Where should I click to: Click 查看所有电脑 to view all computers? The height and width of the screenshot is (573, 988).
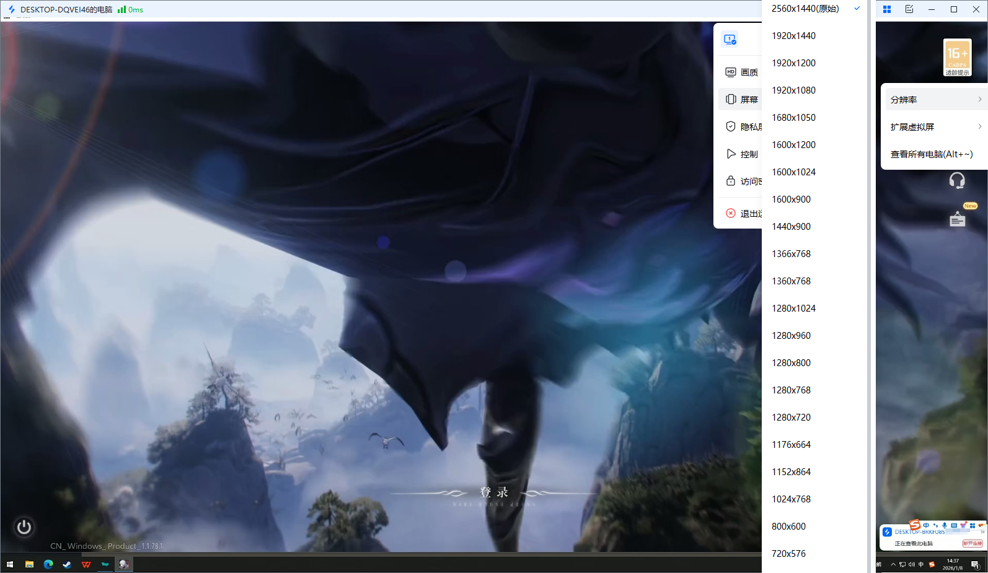click(932, 154)
